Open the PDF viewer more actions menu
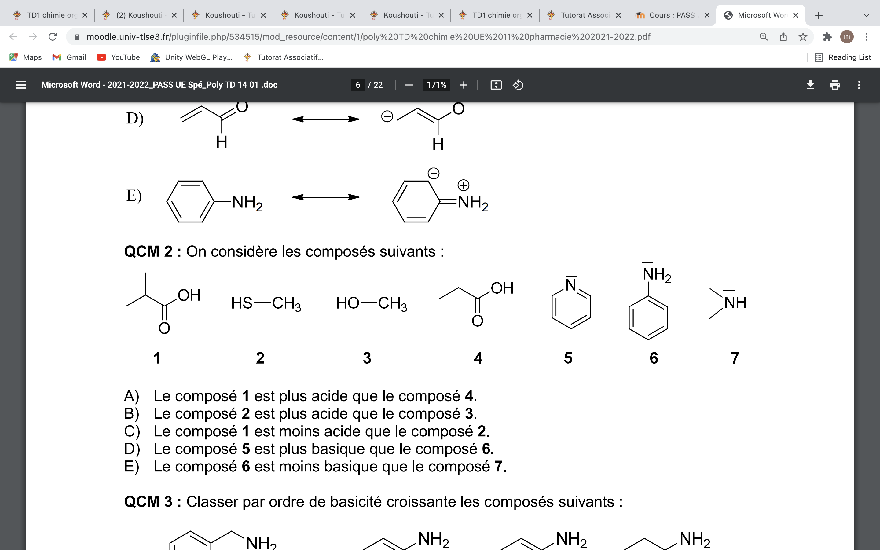The image size is (880, 550). pos(859,85)
